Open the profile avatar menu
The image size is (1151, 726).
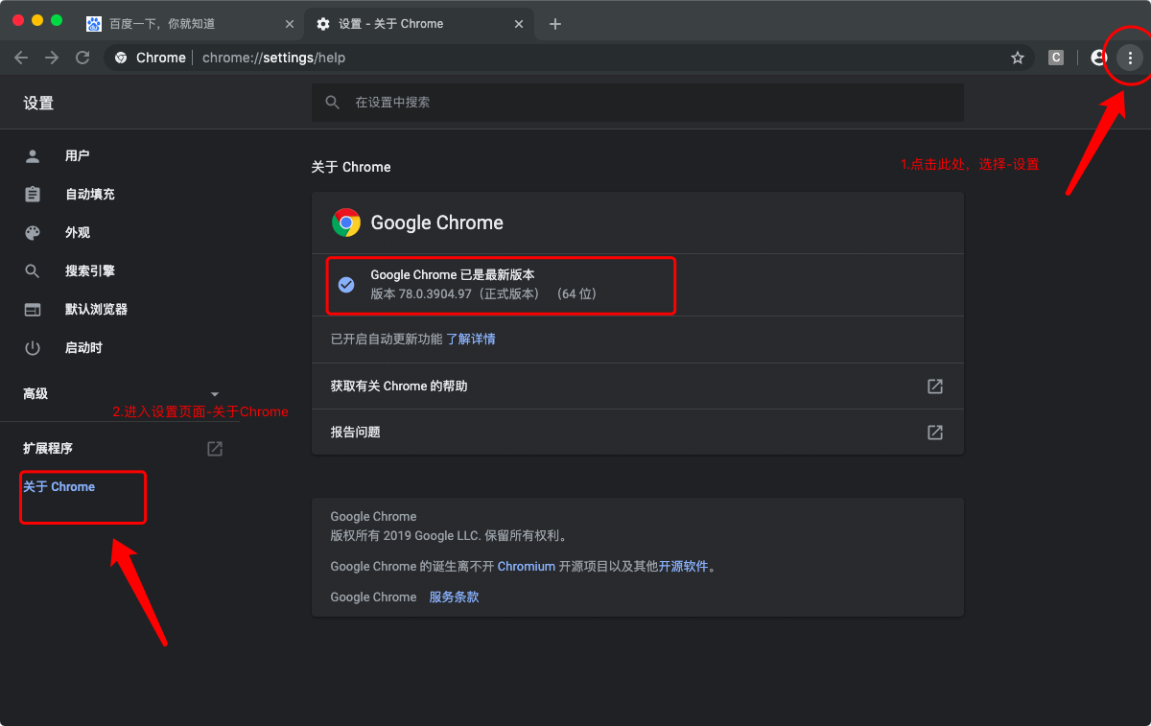point(1099,58)
